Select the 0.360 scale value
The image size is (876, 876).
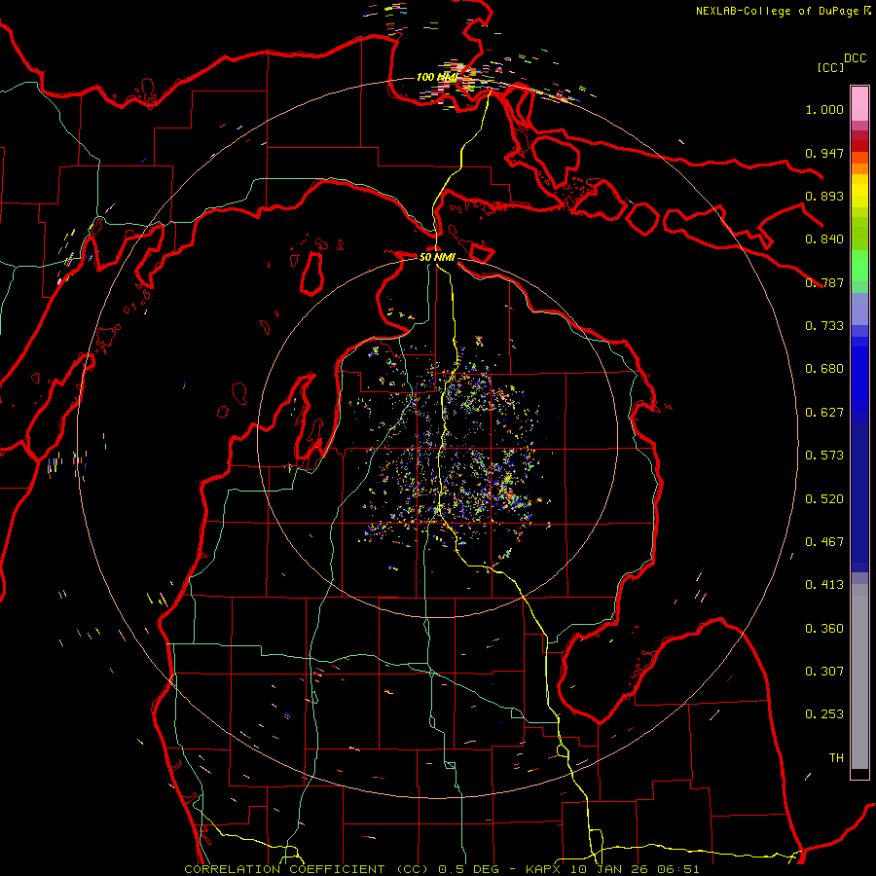coord(824,629)
